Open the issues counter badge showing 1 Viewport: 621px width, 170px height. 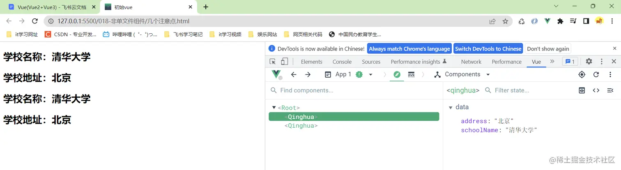point(570,62)
